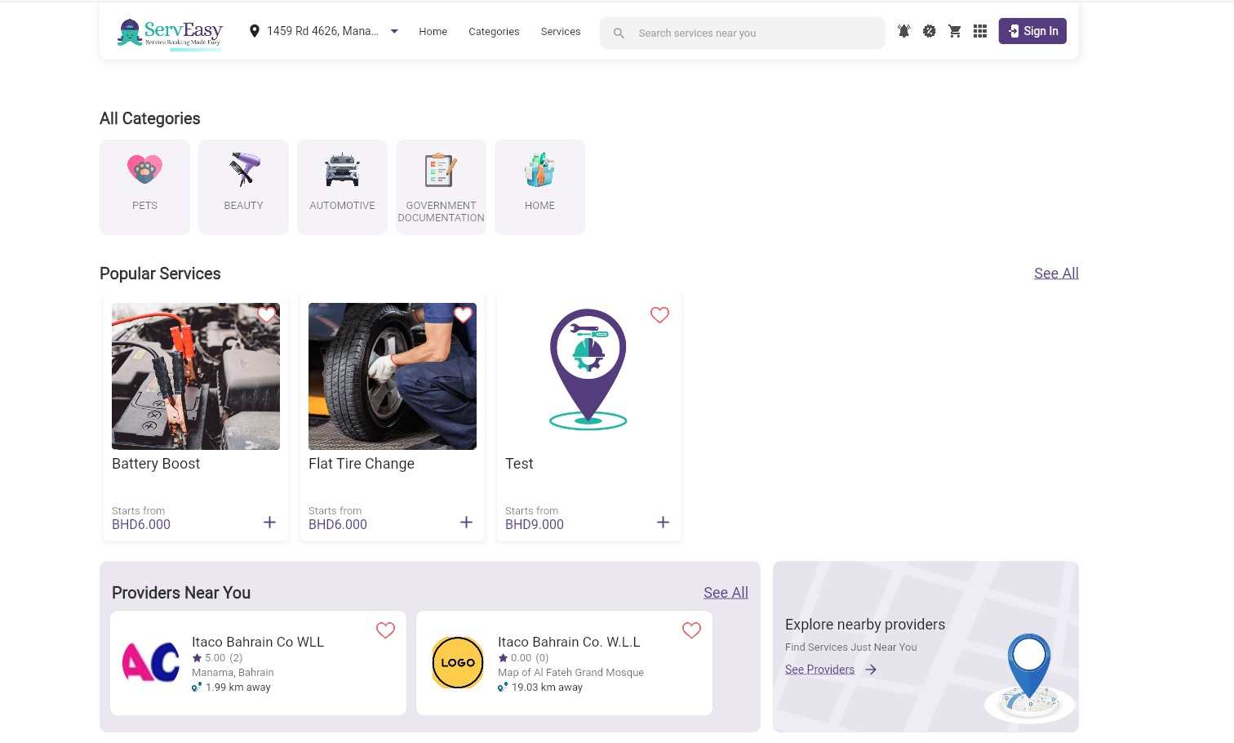Open the apps grid menu icon

(980, 31)
